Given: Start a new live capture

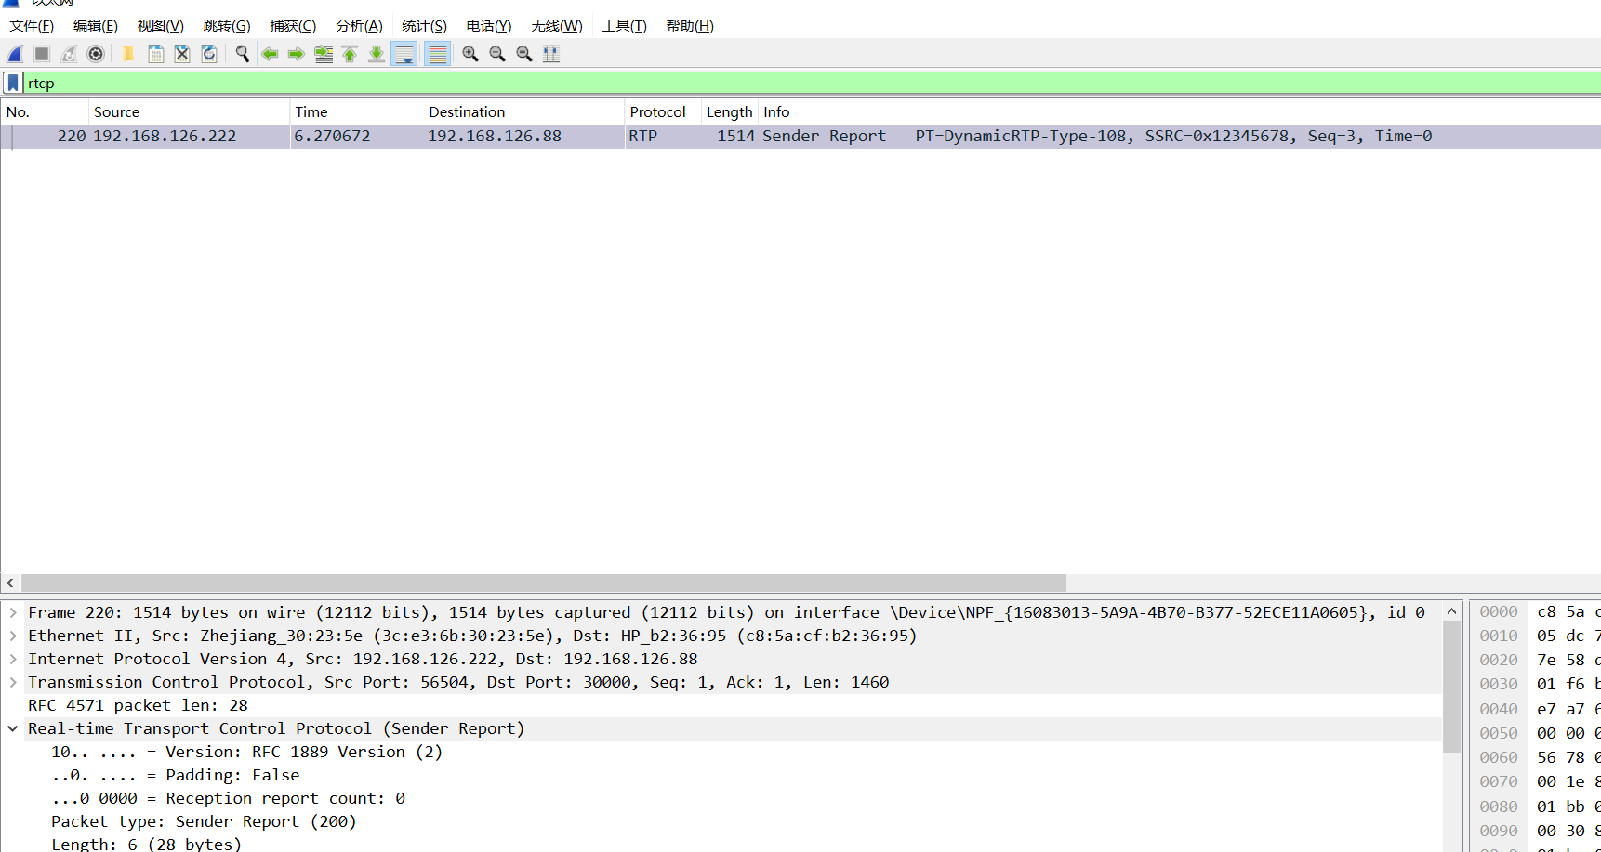Looking at the screenshot, I should click(x=15, y=53).
